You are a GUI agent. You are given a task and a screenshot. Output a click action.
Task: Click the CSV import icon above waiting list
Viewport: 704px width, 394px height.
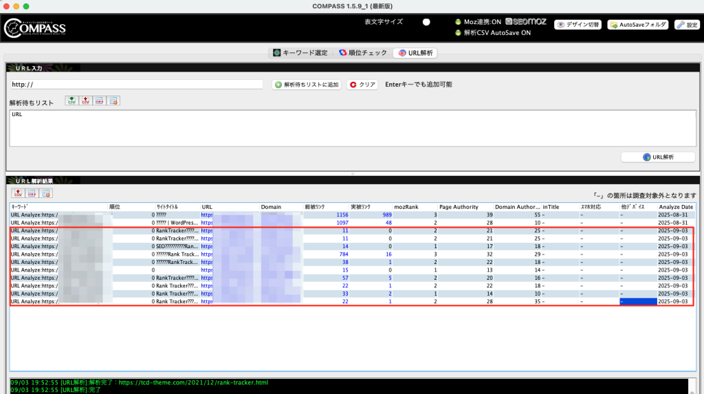pyautogui.click(x=71, y=101)
